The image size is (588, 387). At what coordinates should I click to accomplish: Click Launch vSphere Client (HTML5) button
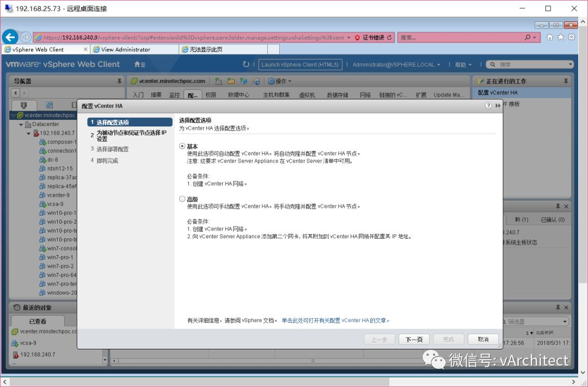pyautogui.click(x=300, y=64)
